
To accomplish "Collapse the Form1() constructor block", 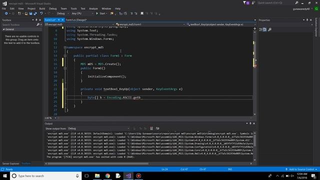I will coord(65,68).
